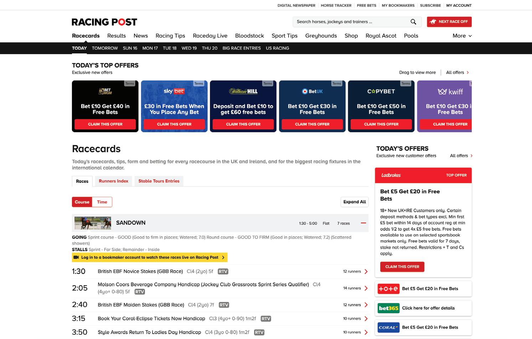
Task: Click the RTV badge on the 3:15 race
Action: coord(266,319)
